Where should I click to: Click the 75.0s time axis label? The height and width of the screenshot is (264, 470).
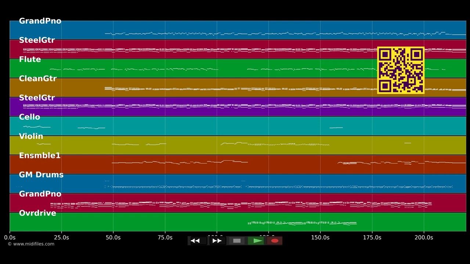tap(165, 238)
